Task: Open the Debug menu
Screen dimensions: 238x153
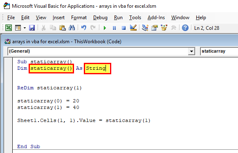Action: click(100, 18)
